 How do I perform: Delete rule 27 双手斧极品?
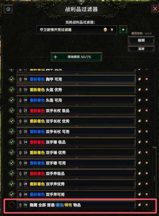point(147,173)
